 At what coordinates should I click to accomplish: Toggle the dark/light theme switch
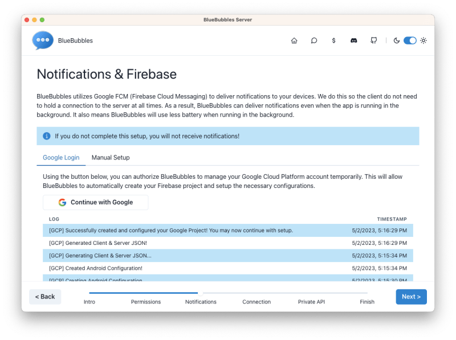(410, 40)
